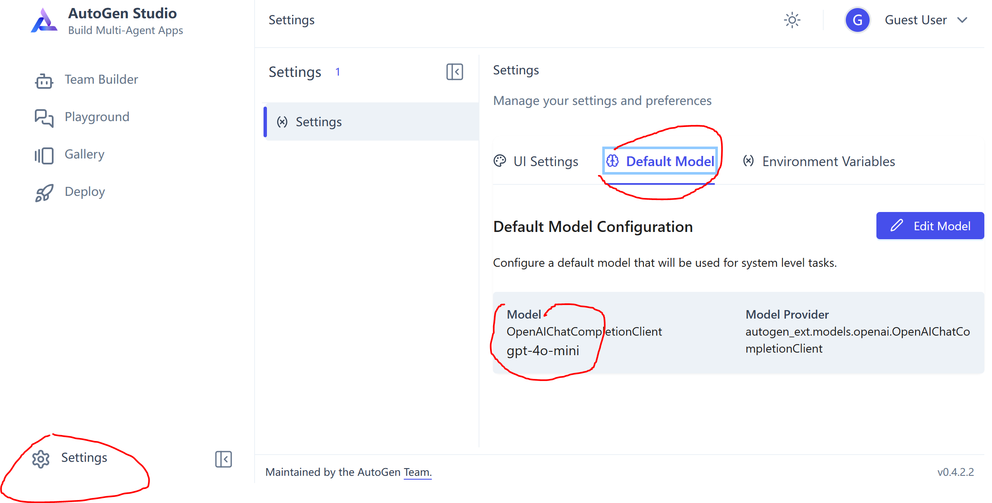Click the Edit Model button
The height and width of the screenshot is (503, 992).
tap(930, 226)
